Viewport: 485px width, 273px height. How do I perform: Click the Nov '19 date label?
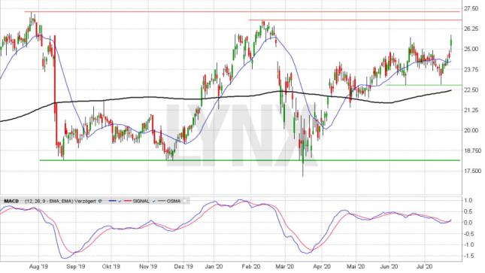[148, 266]
